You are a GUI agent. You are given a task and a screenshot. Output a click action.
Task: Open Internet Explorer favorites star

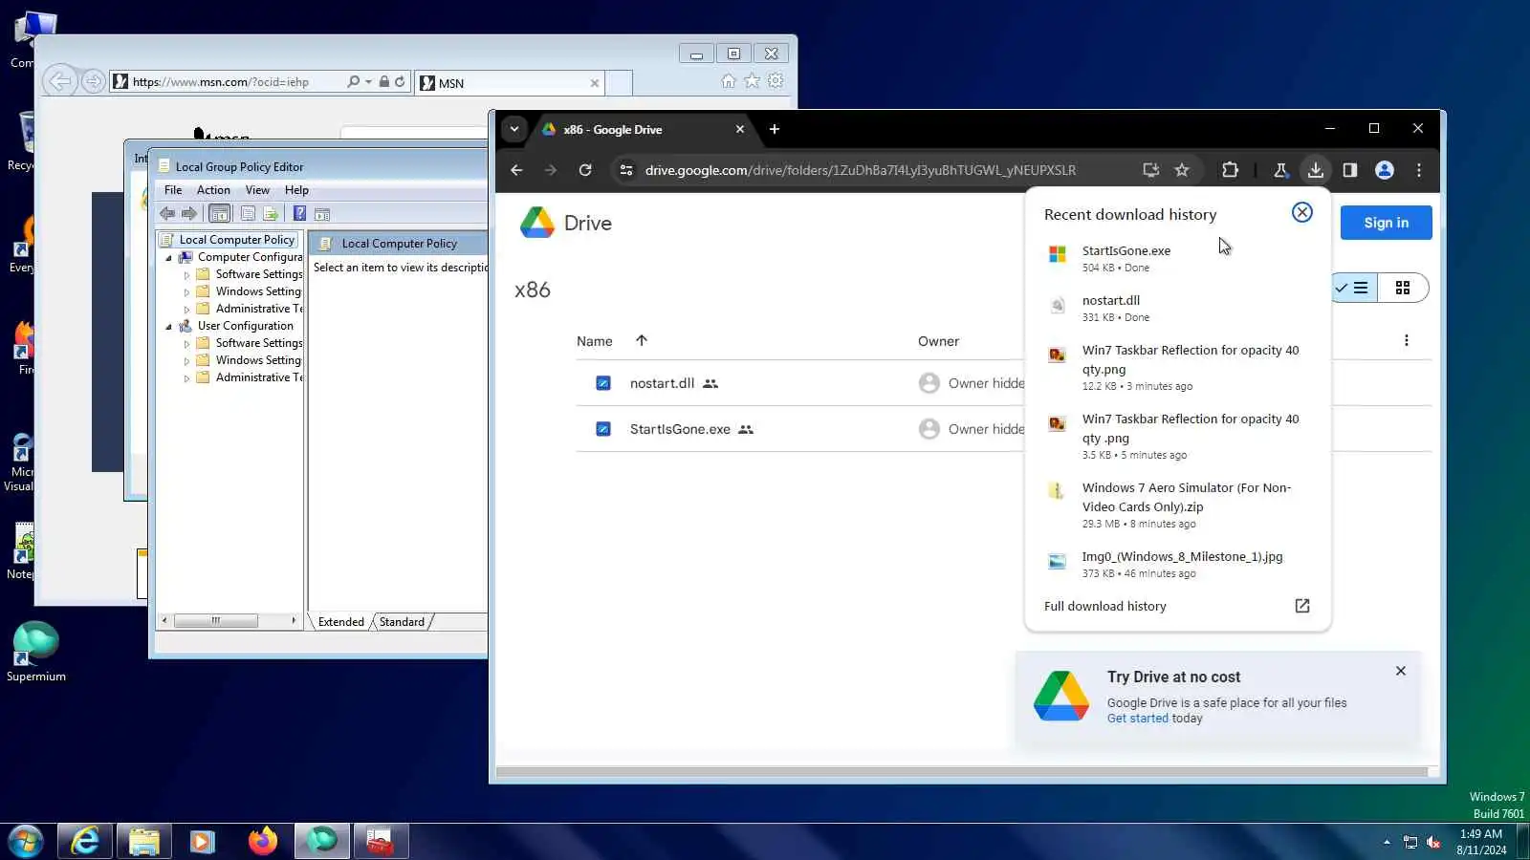pyautogui.click(x=753, y=81)
